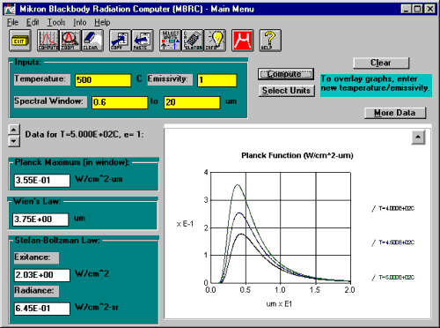Open the Calculator toolbar icon
This screenshot has width=440, height=328.
(193, 41)
